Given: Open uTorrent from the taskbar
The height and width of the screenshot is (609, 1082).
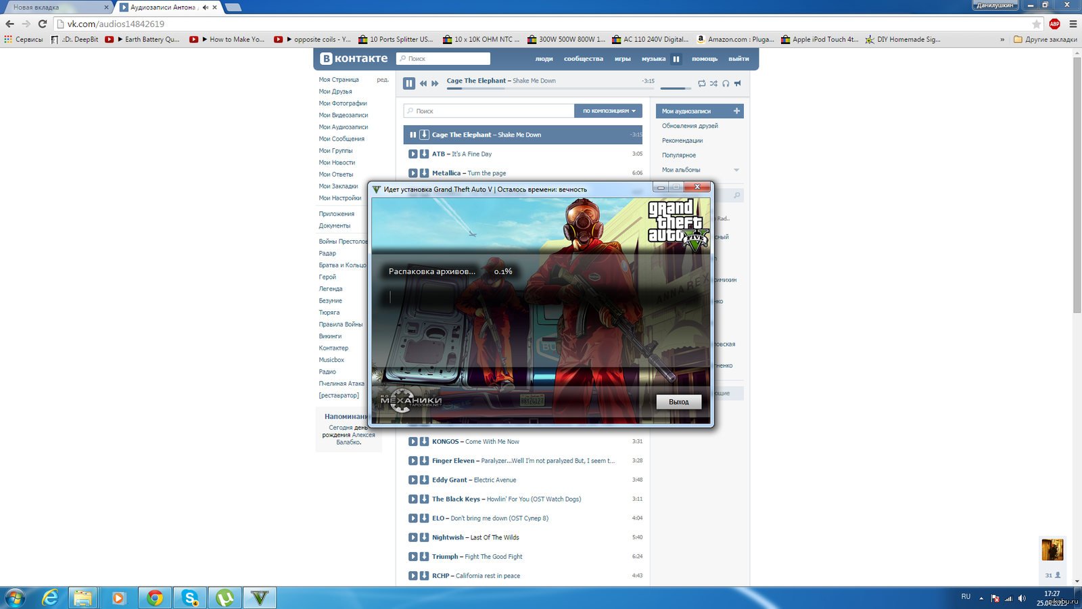Looking at the screenshot, I should tap(225, 598).
